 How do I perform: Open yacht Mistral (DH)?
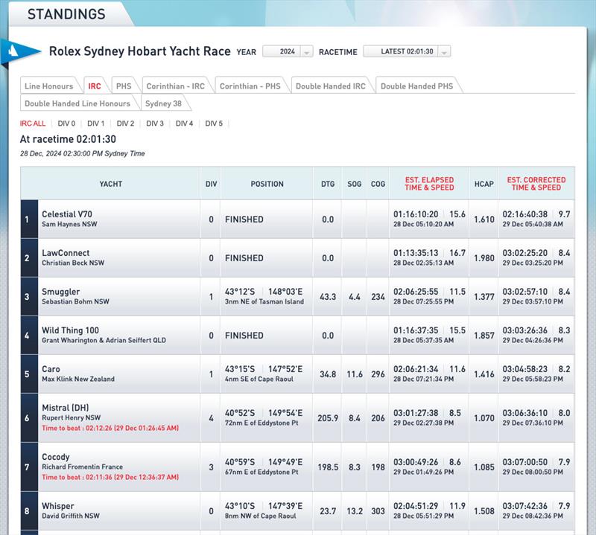pyautogui.click(x=66, y=408)
